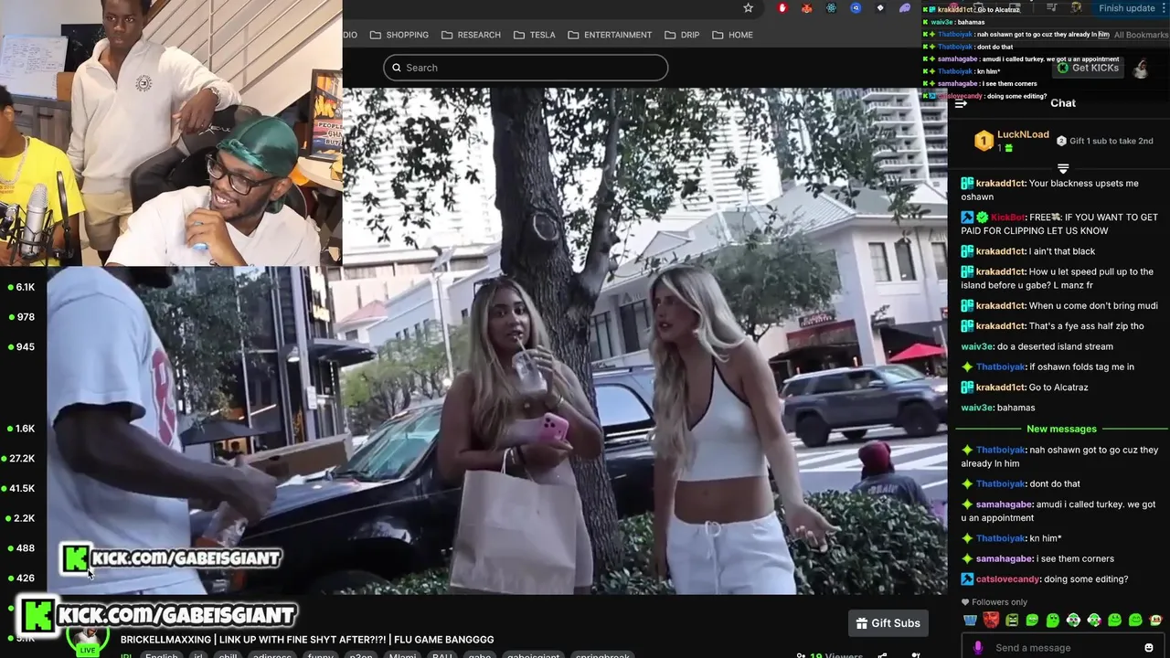
Task: Insert the blue crown-shaped emote
Action: coord(970,621)
